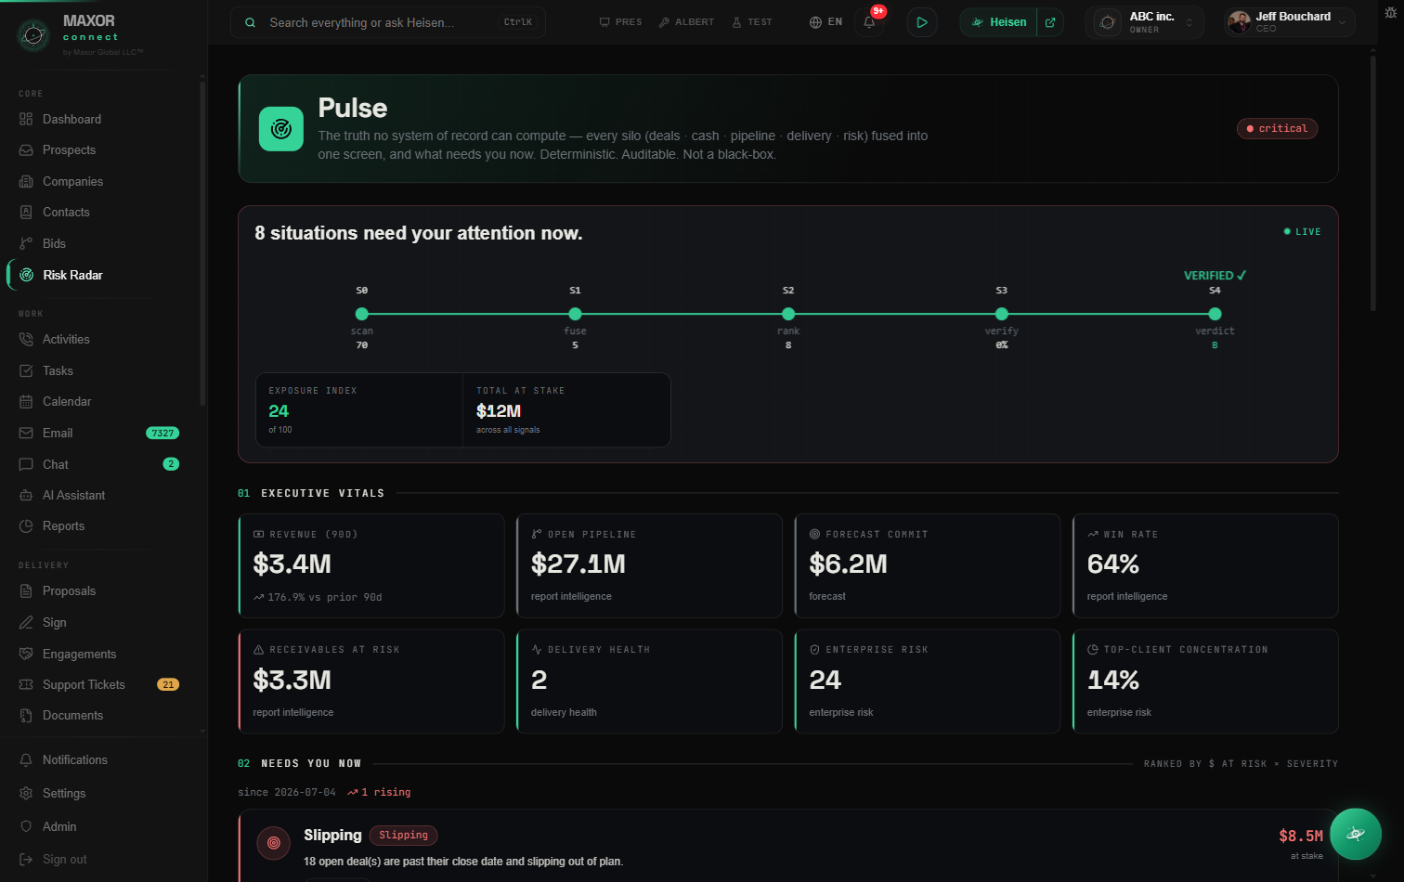Click the ALBERT toolbar button
The image size is (1404, 882).
pos(686,22)
